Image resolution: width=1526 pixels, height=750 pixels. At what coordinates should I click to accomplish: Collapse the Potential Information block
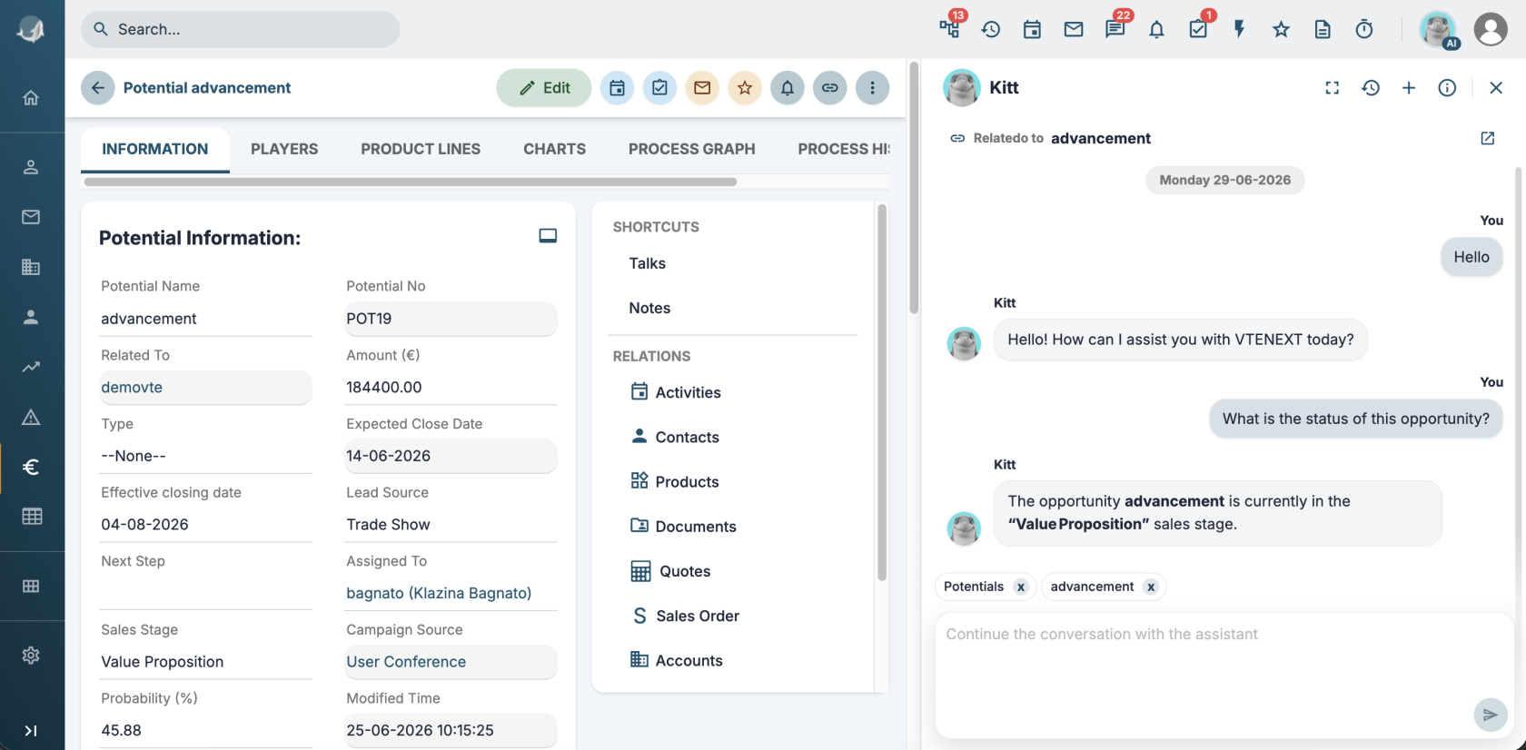[x=548, y=236]
